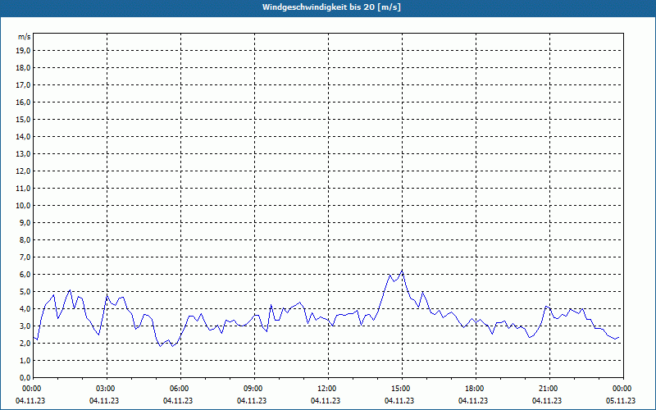Select the 15,0 y-axis label
The image size is (656, 410).
(24, 119)
